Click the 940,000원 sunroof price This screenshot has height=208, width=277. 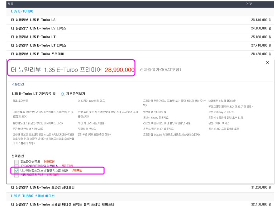[49, 161]
